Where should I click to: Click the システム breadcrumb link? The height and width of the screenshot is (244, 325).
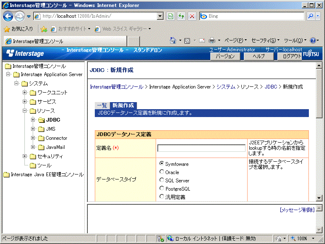[x=226, y=87]
